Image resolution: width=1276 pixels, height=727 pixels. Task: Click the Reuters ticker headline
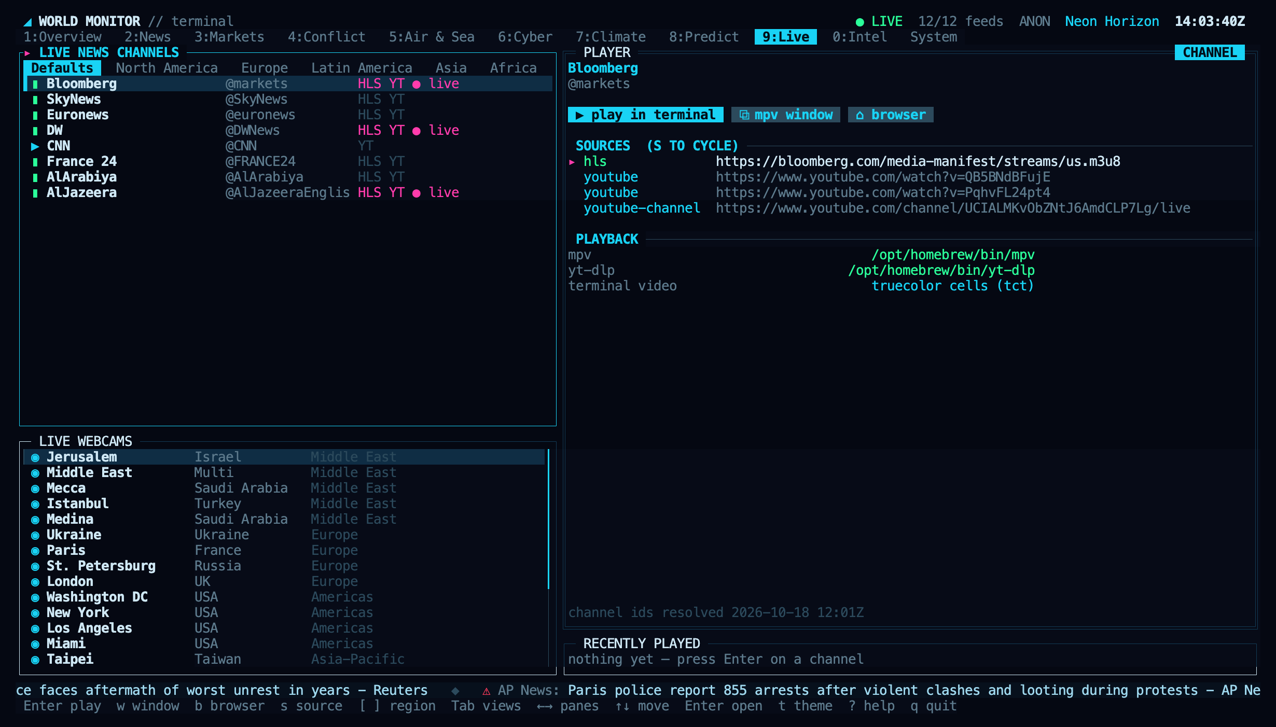[221, 690]
